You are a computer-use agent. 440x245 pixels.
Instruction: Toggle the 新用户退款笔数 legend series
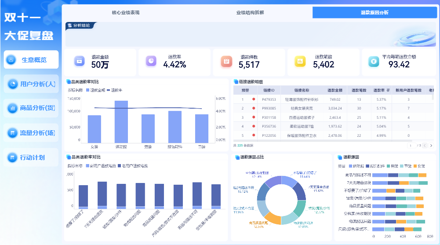coord(101,166)
